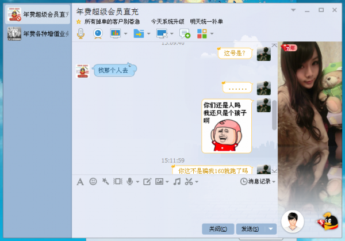This screenshot has width=345, height=241.
Task: Expand apps grid options arrow
Action: [212, 34]
